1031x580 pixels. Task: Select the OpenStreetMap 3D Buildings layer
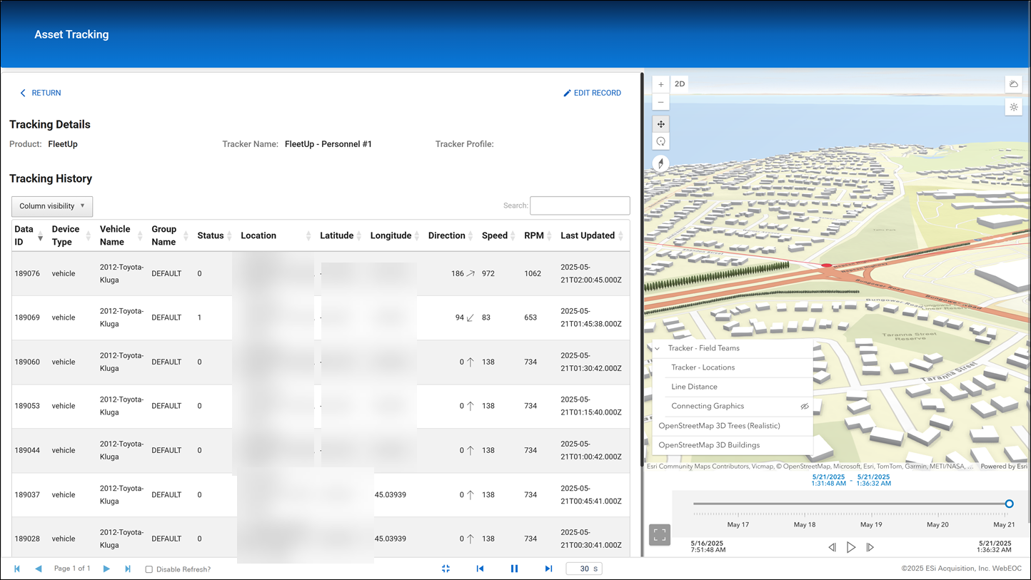click(709, 445)
